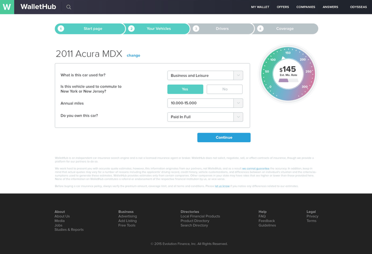Click the copyright Evolution Finance text

pyautogui.click(x=189, y=244)
